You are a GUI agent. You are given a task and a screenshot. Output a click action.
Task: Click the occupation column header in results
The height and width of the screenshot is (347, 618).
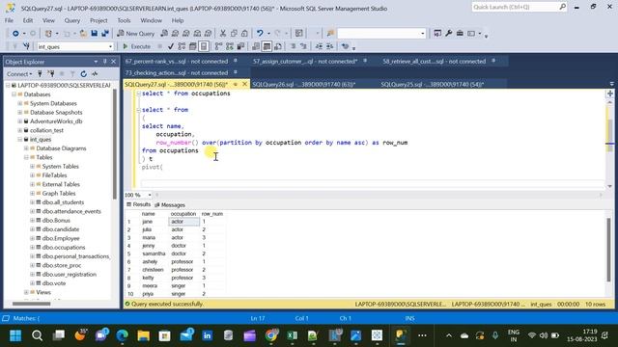(x=183, y=214)
